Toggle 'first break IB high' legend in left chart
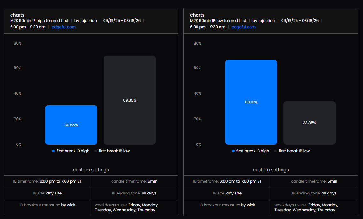Viewport: 363px width, 219px height. (71, 151)
